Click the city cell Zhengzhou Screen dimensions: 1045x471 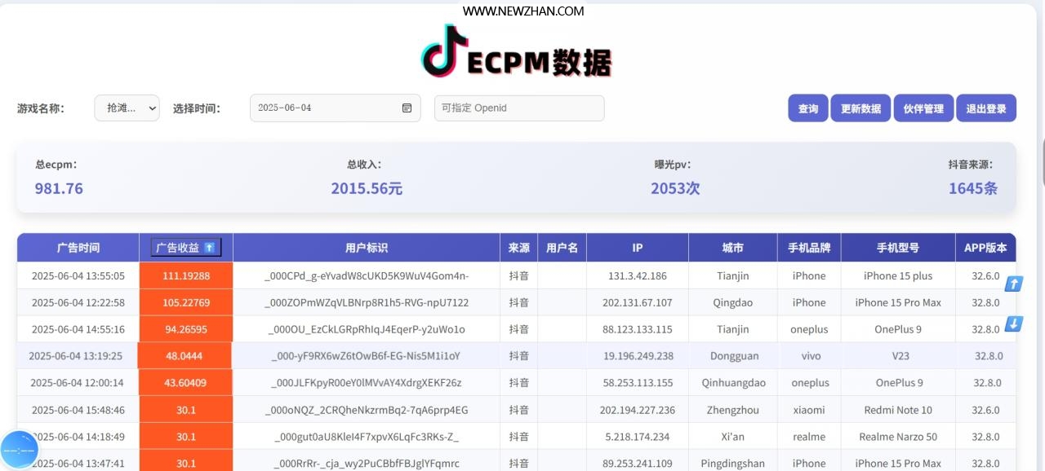pyautogui.click(x=733, y=410)
